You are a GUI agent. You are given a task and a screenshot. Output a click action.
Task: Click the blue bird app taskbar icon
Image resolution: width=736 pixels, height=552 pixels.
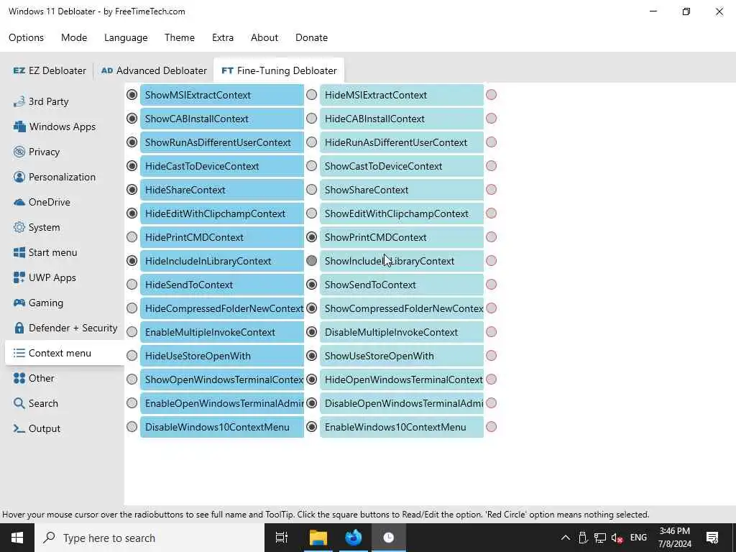(x=354, y=538)
